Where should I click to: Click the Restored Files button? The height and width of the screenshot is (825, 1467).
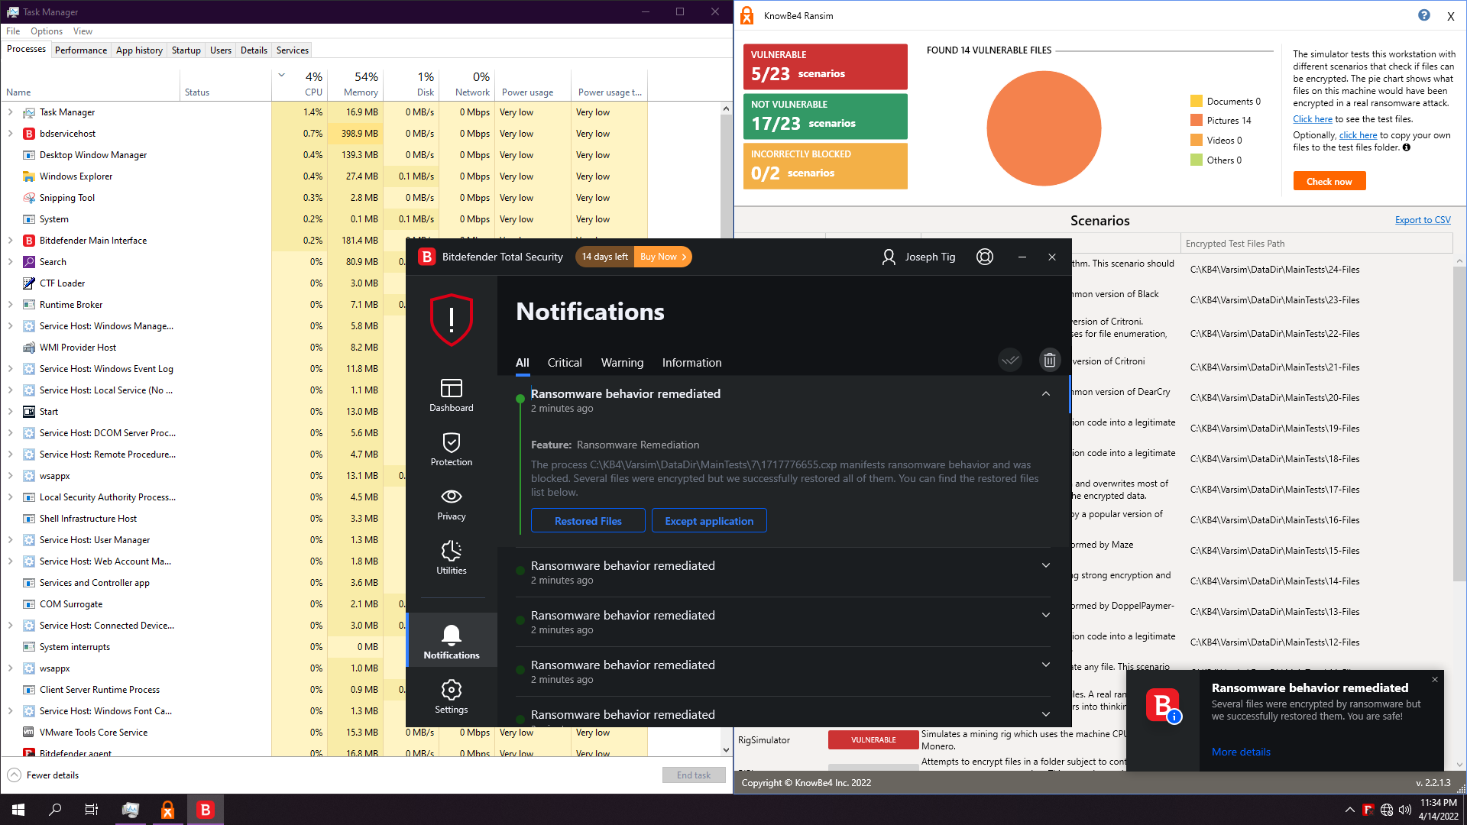click(x=588, y=521)
